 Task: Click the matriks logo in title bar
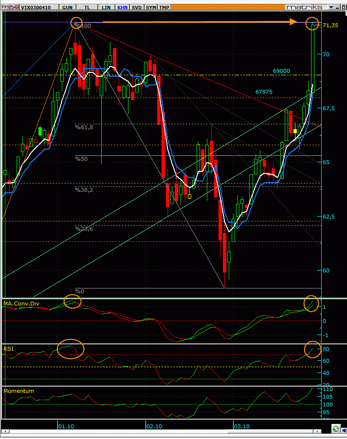[305, 7]
